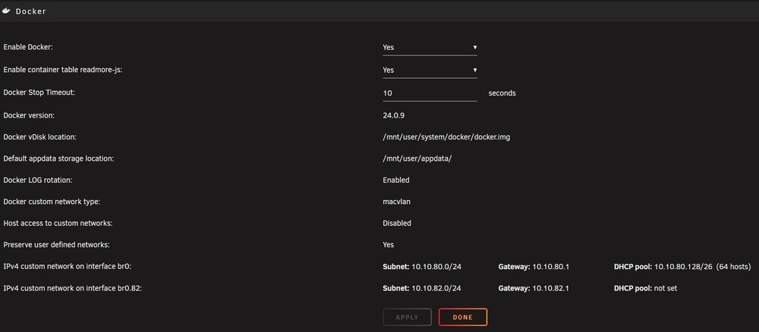Click the path /mnt/user/system/docker/docker.img

point(446,137)
